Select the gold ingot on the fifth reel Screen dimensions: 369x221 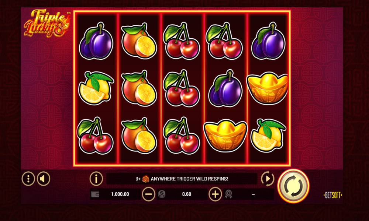(x=268, y=88)
